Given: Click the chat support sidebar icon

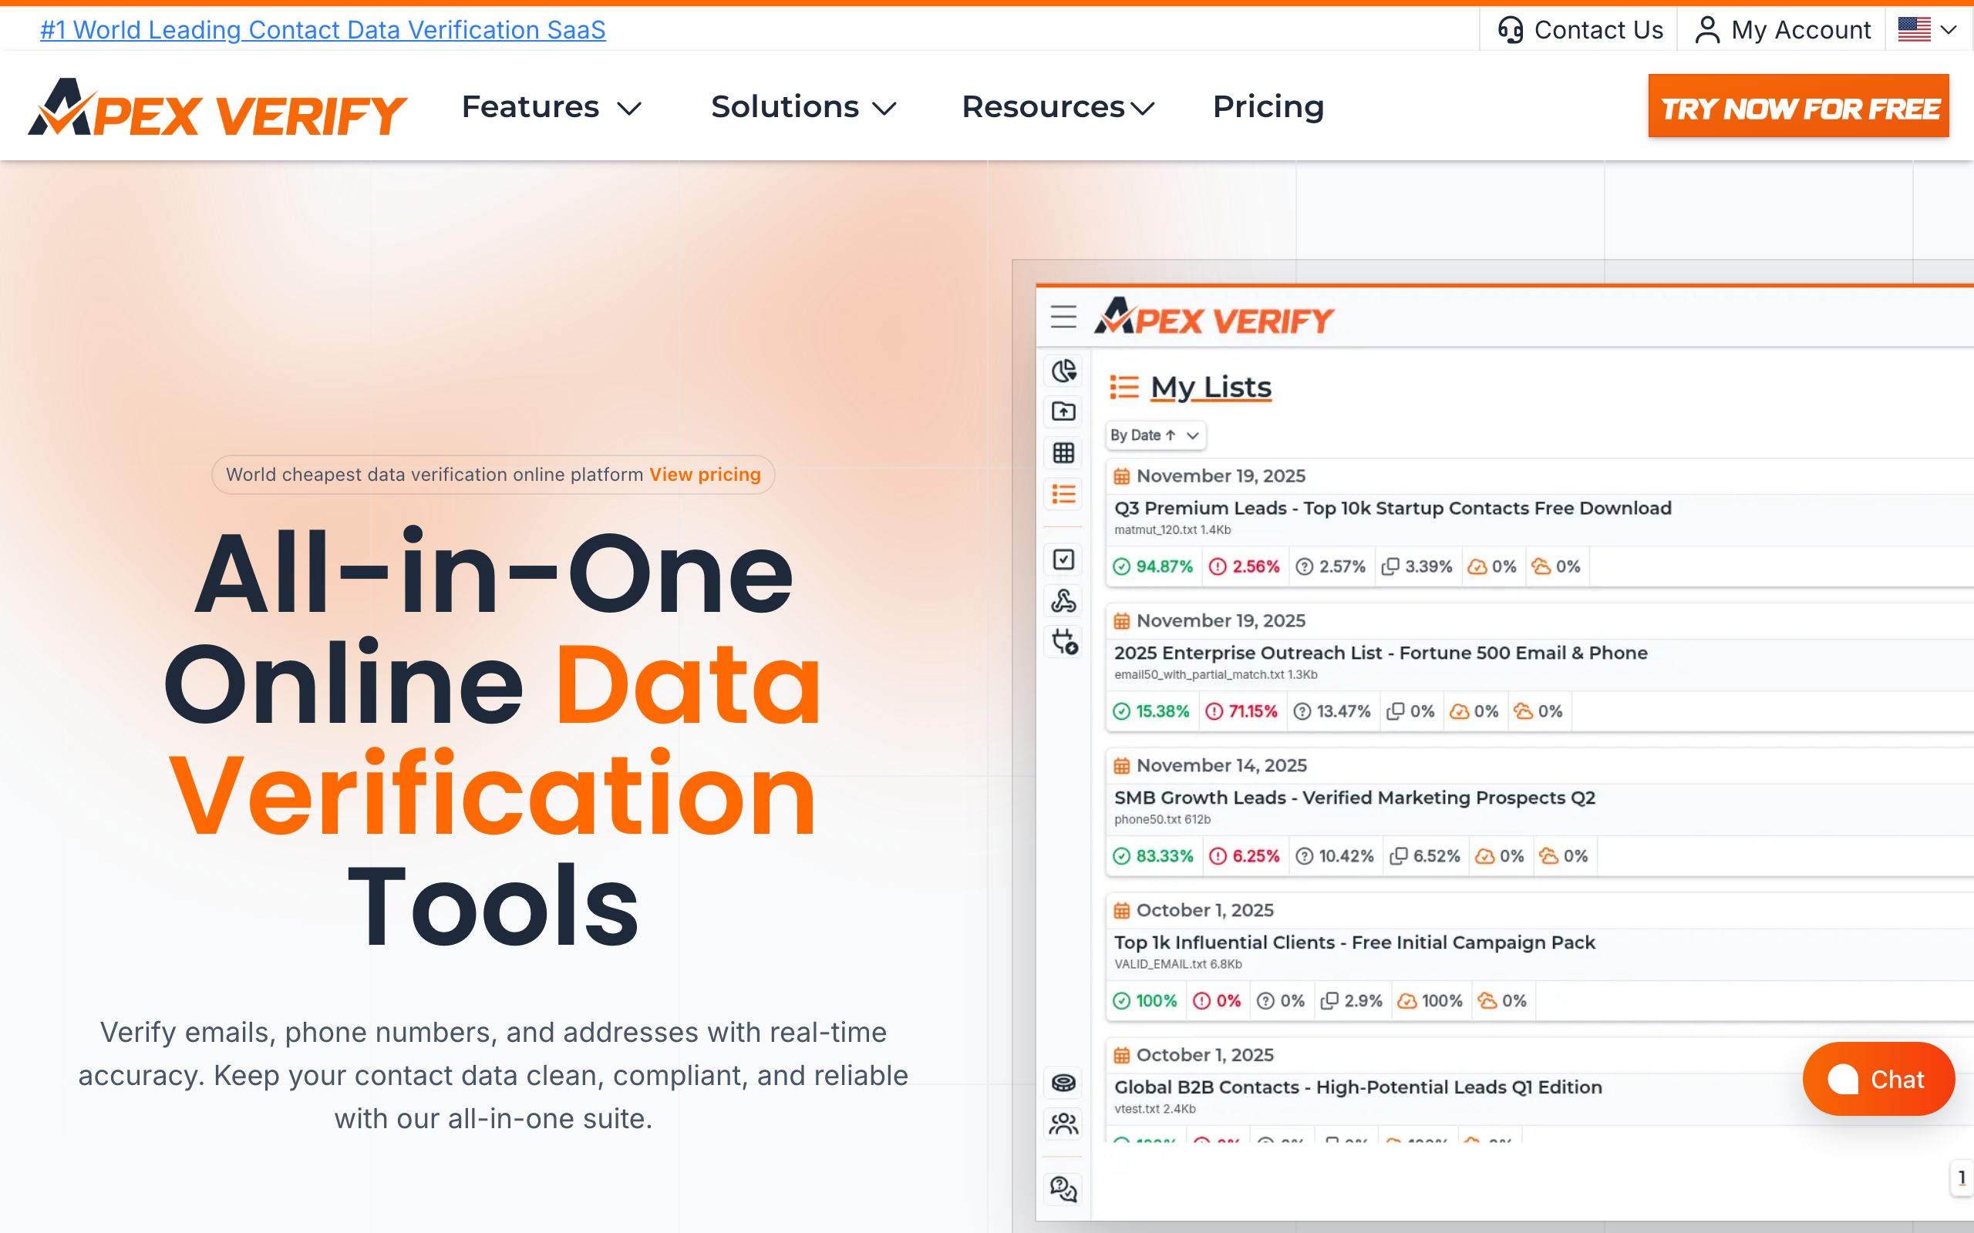Looking at the screenshot, I should [x=1063, y=1189].
